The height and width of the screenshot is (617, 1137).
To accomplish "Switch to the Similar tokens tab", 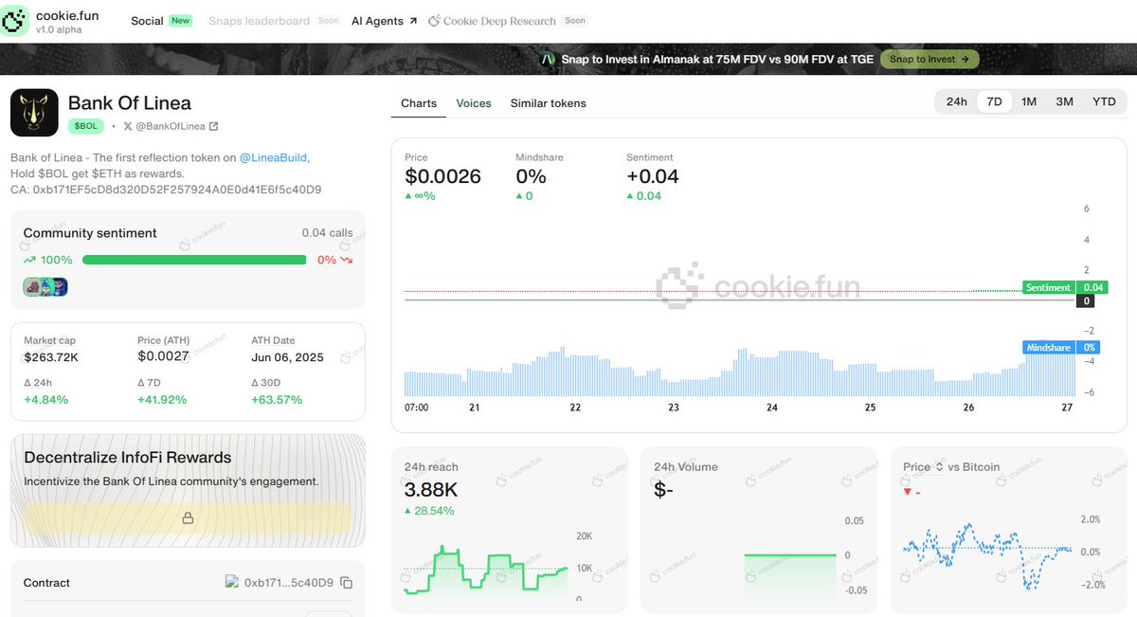I will tap(548, 103).
